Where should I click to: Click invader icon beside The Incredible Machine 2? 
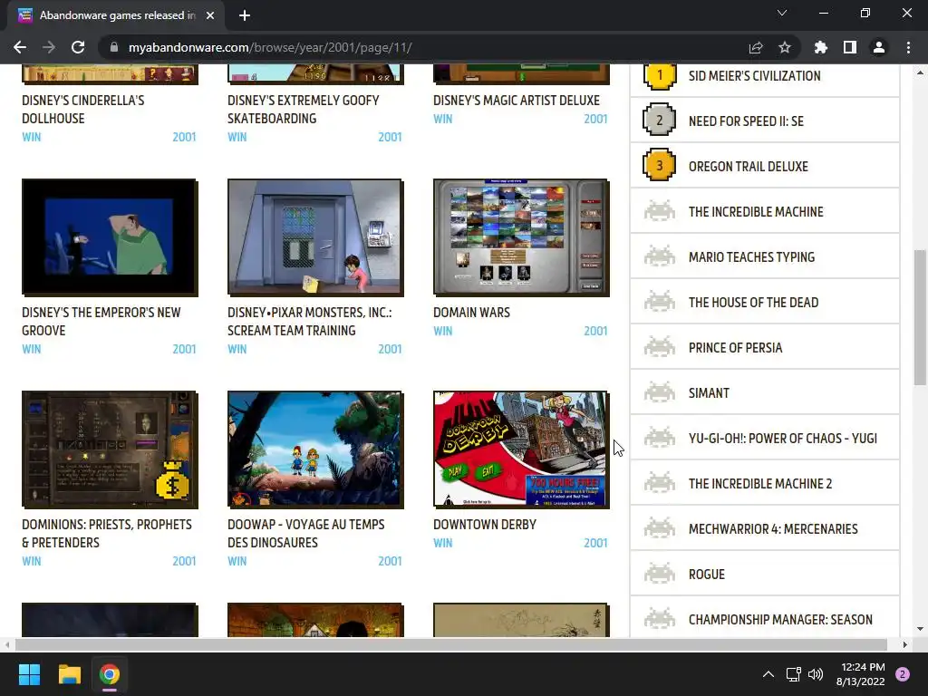pyautogui.click(x=660, y=484)
